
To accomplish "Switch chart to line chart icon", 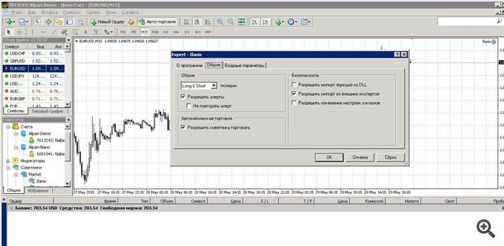I will [x=208, y=22].
